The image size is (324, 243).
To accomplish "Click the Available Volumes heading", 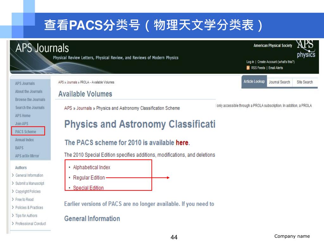I will [x=85, y=94].
